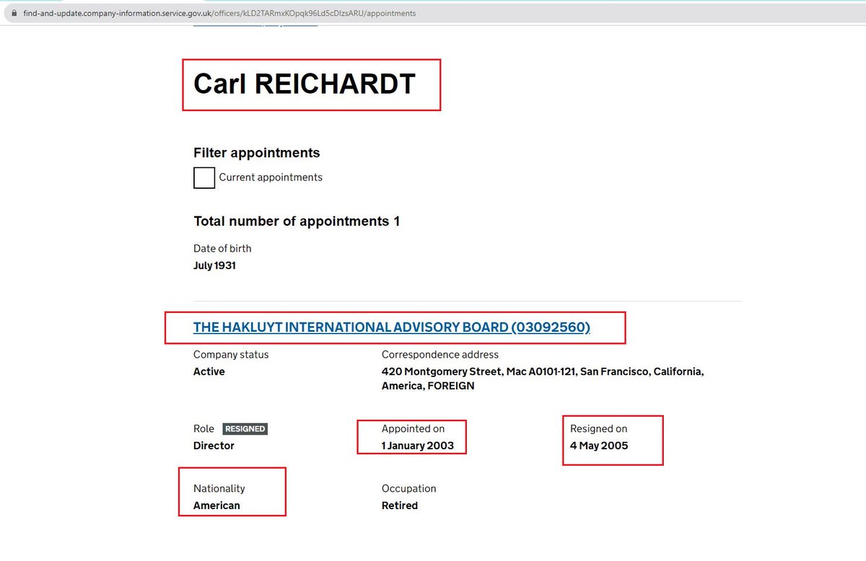Click the Occupation label

[409, 488]
